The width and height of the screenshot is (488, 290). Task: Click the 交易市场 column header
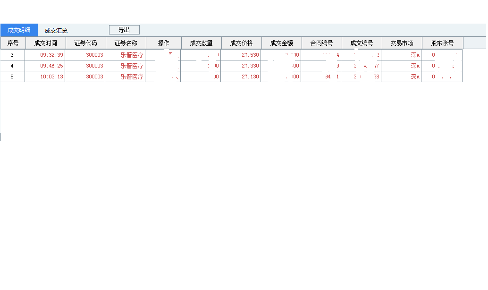(x=402, y=43)
